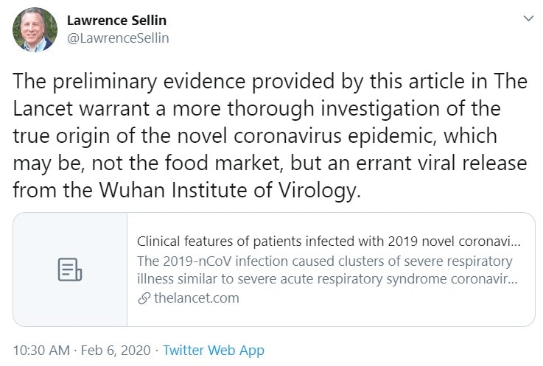Follow the thelancet.com domain link
The height and width of the screenshot is (366, 543).
(195, 298)
